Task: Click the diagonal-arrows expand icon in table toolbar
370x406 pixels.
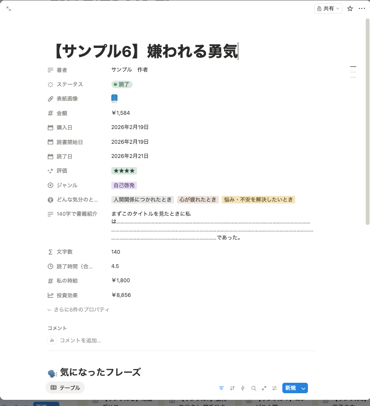Action: [x=264, y=388]
